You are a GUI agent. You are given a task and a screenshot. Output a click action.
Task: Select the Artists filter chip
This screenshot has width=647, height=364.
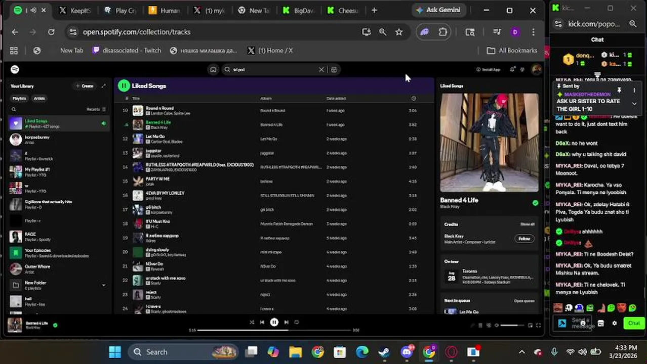(39, 99)
